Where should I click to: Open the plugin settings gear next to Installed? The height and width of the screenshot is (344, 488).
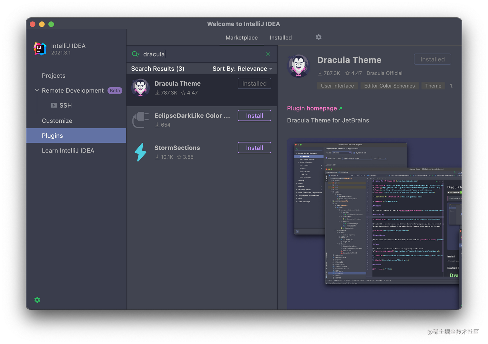319,37
